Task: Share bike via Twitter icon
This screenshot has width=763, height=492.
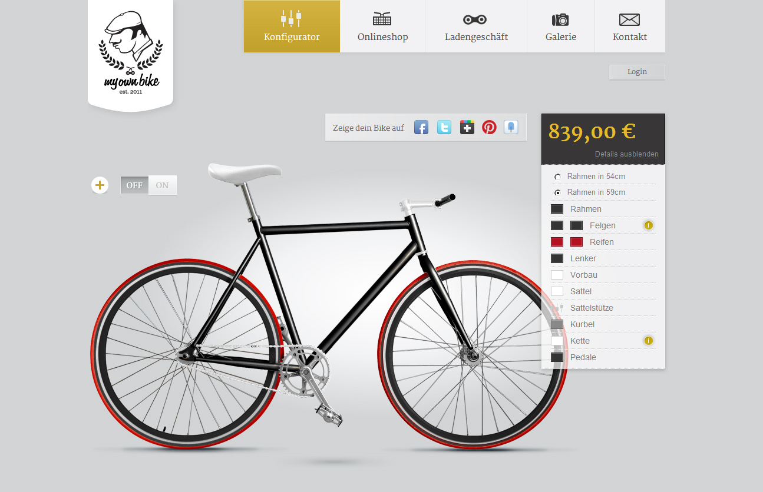Action: pos(444,127)
